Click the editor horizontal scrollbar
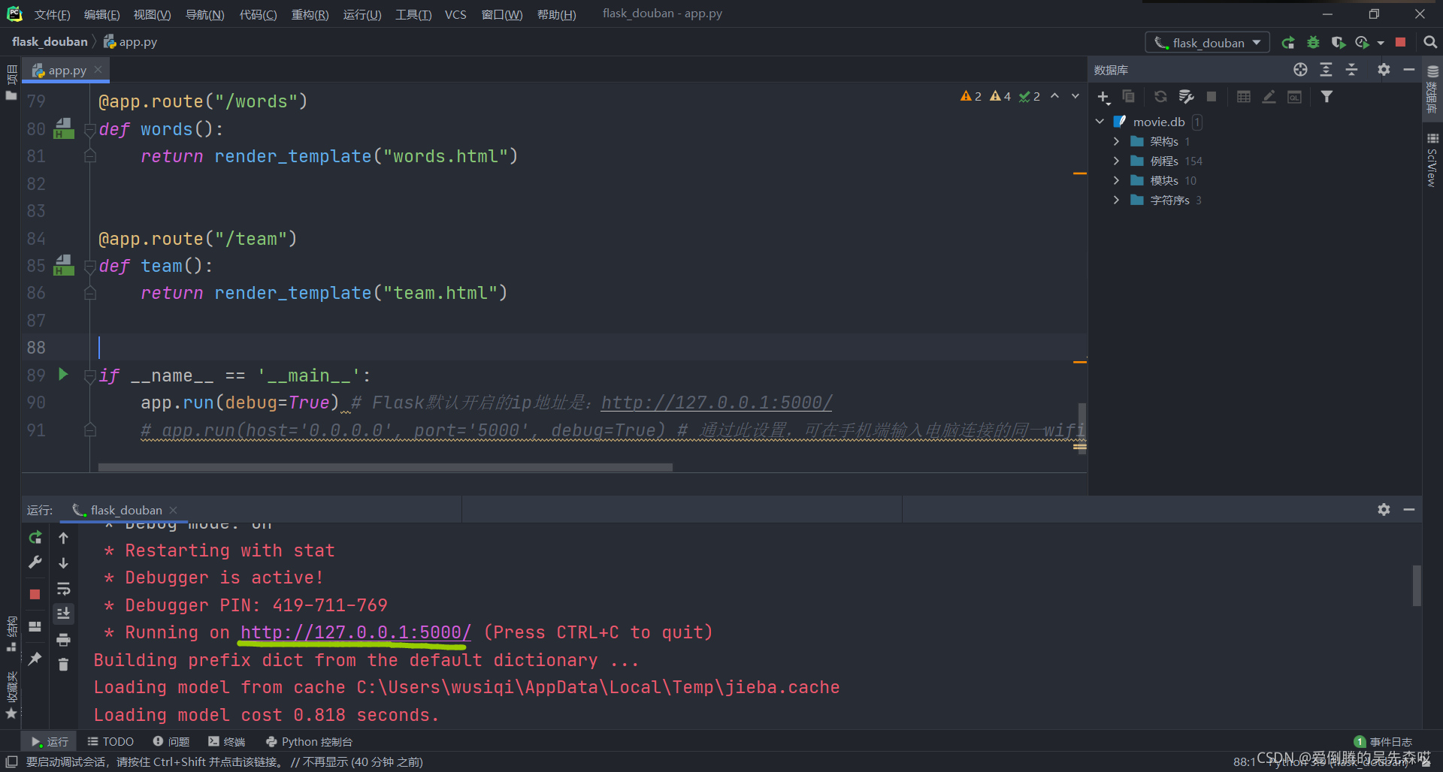Viewport: 1443px width, 772px height. point(385,467)
